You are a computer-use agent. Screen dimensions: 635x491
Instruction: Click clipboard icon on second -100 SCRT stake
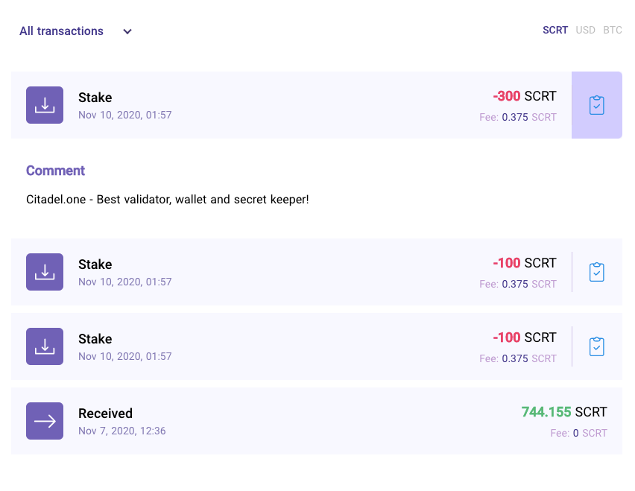tap(596, 346)
